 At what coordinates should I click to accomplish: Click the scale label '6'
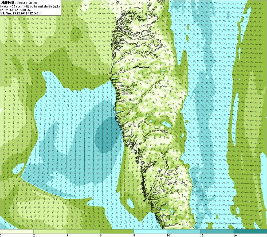pyautogui.click(x=101, y=235)
